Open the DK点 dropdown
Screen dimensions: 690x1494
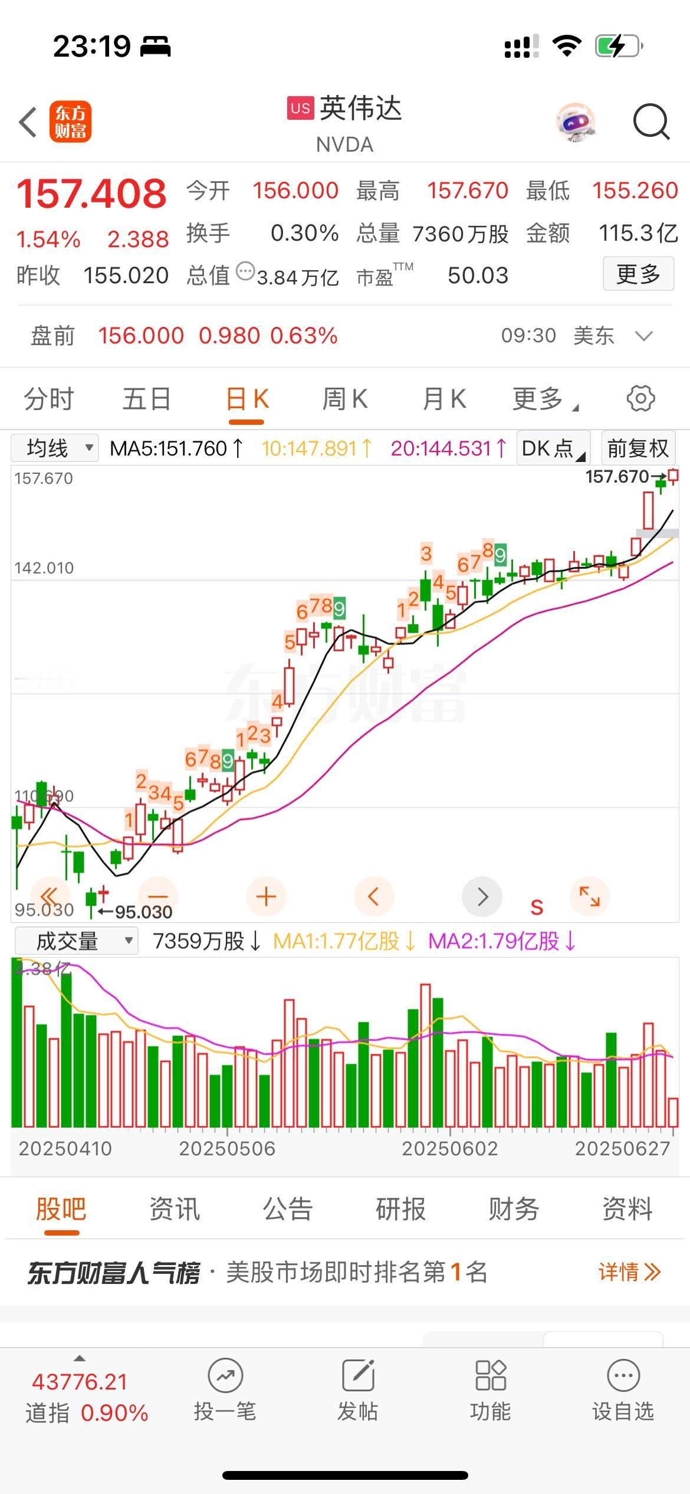tap(553, 448)
